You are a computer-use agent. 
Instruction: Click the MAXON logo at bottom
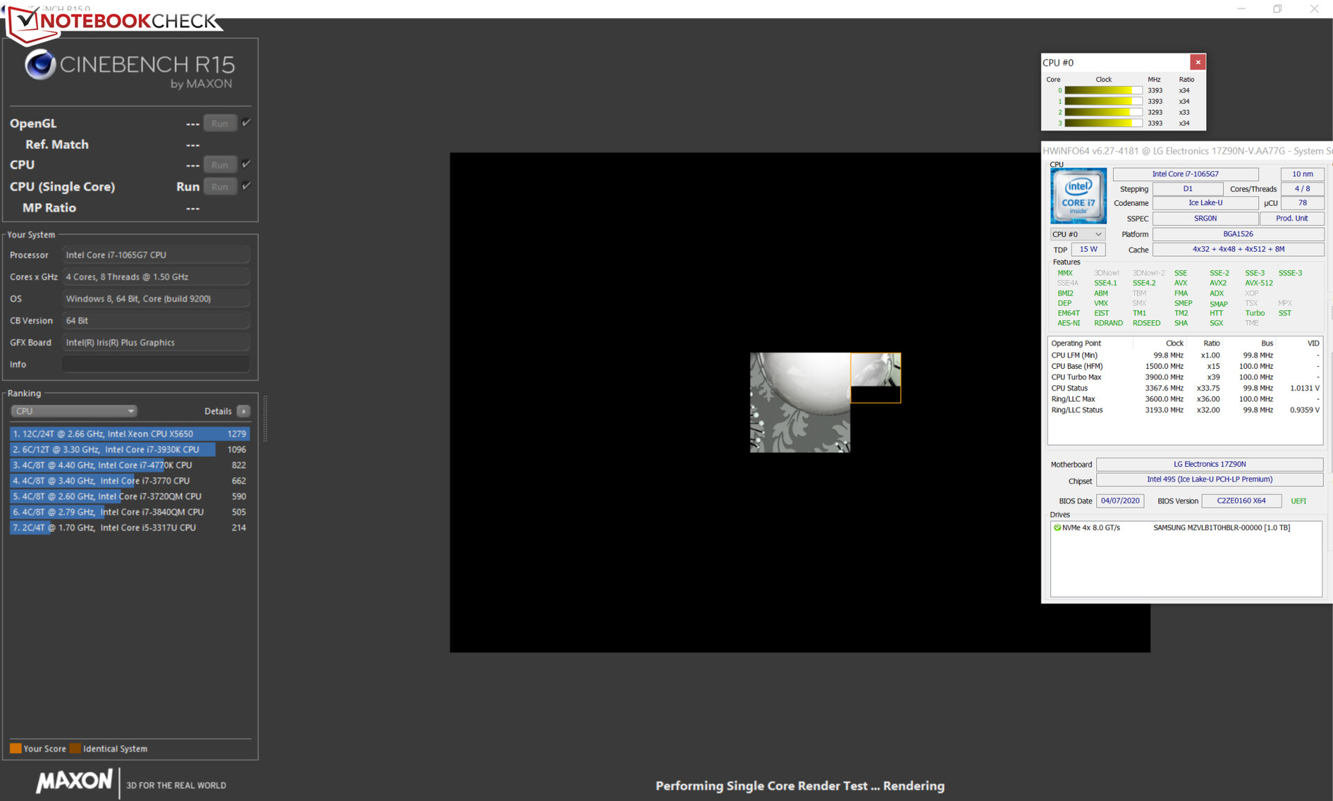[x=74, y=782]
